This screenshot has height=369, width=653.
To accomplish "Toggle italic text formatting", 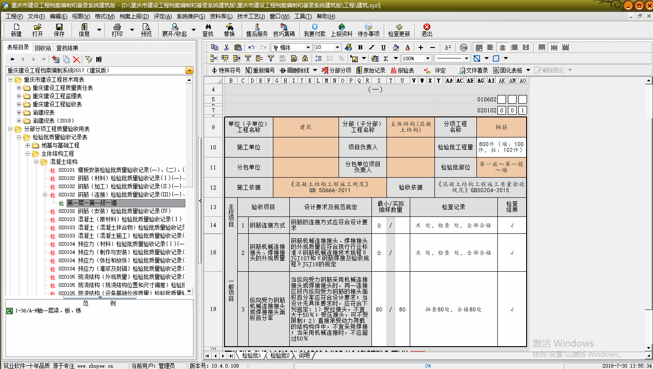I will coord(371,47).
